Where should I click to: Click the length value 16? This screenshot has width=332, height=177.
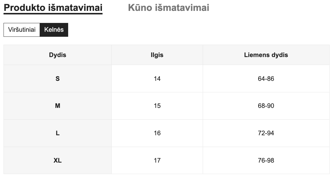(157, 133)
